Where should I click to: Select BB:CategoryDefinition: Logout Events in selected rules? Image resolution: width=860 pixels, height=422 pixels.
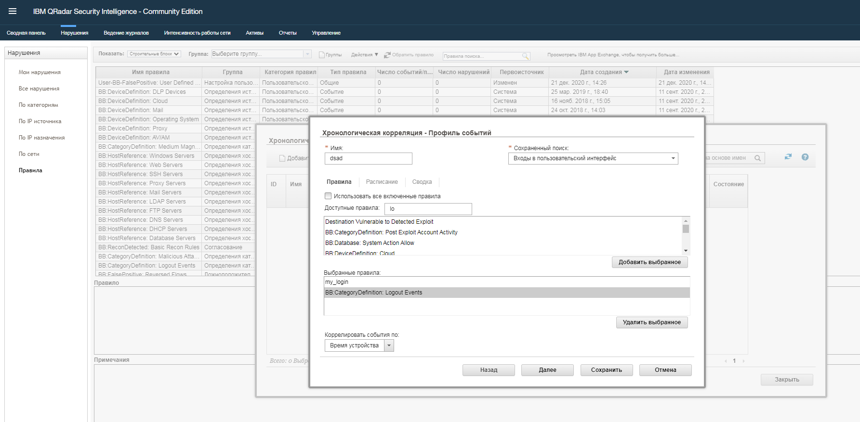pyautogui.click(x=507, y=293)
